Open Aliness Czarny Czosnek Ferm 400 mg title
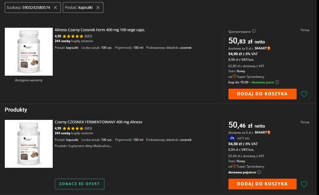This screenshot has width=319, height=195. click(100, 30)
